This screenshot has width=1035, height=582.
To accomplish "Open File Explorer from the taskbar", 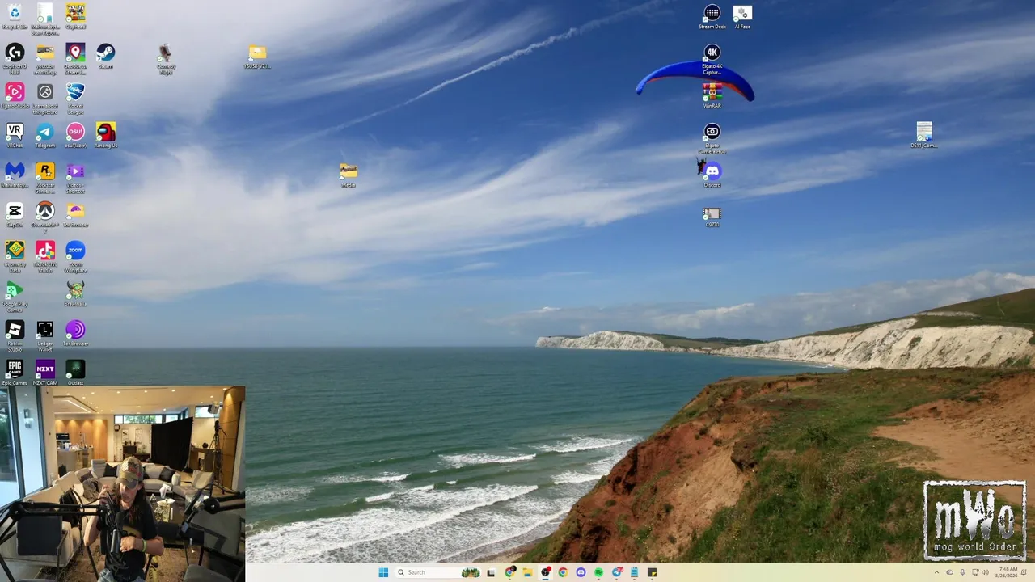I will 527,572.
